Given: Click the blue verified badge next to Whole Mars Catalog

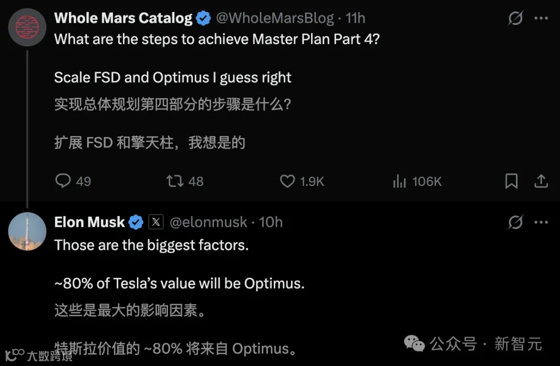Looking at the screenshot, I should coord(203,19).
